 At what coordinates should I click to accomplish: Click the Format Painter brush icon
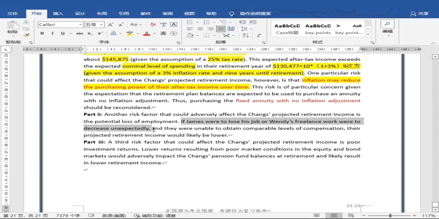point(26,35)
